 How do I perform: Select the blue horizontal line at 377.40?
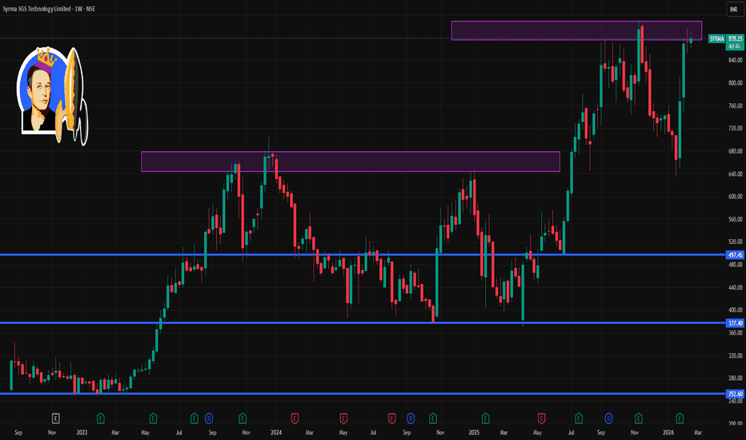click(362, 323)
